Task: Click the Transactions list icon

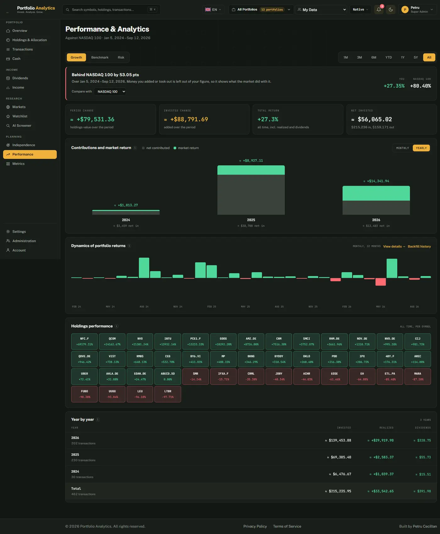Action: coord(8,49)
